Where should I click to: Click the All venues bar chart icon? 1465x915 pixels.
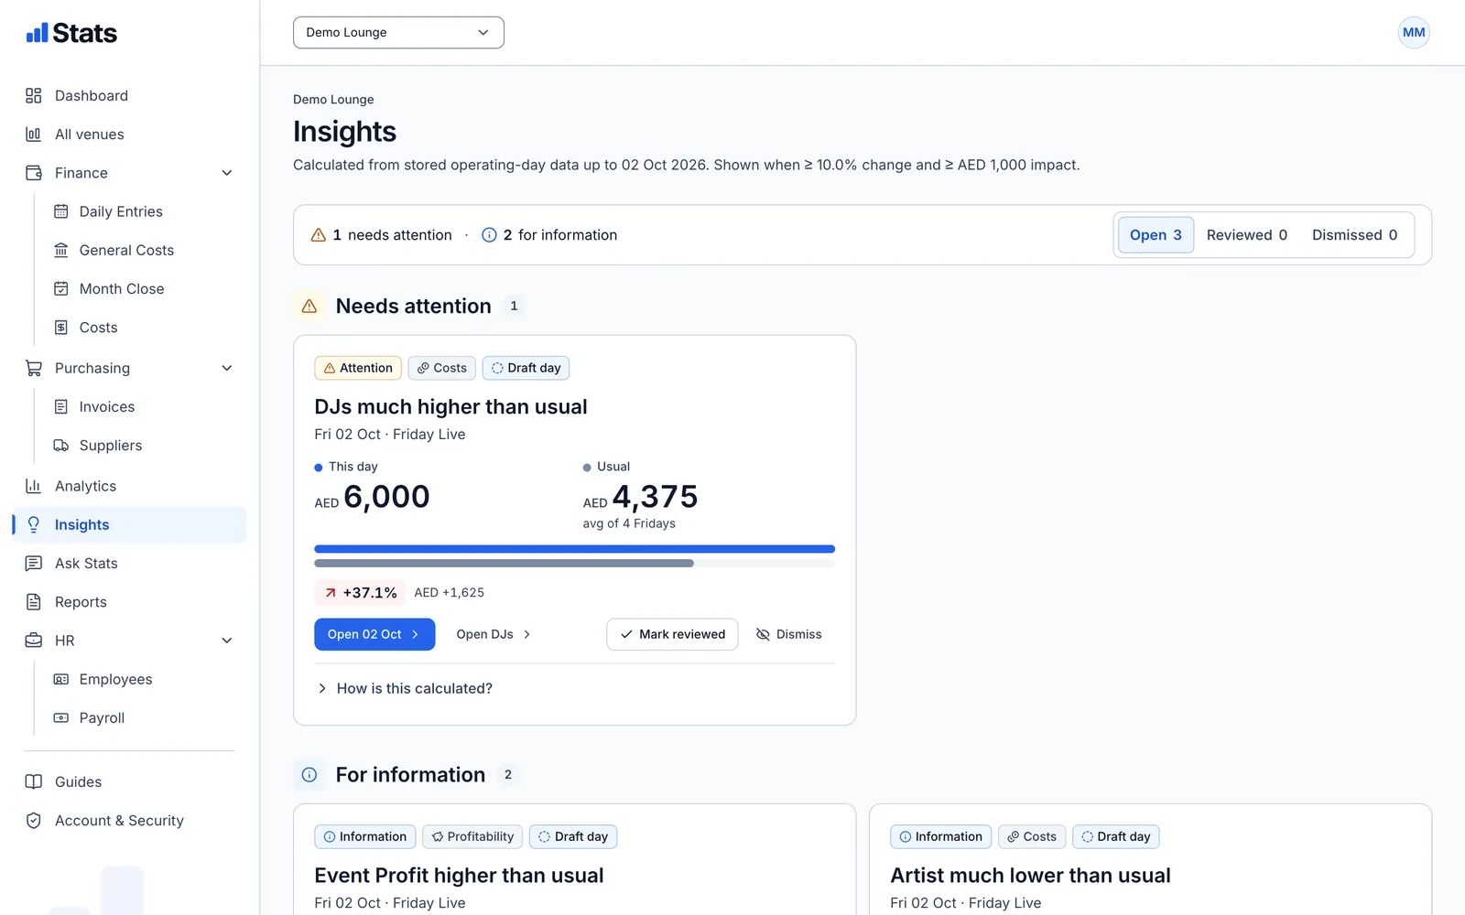pos(34,135)
